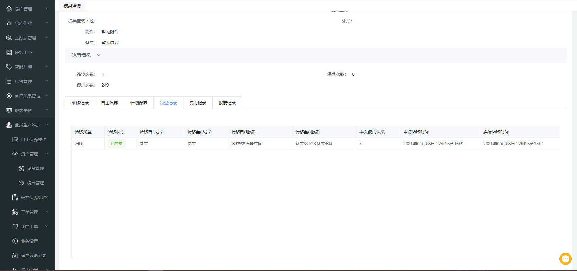This screenshot has width=577, height=271.
Task: Click the 模具管理 cube icon
Action: click(21, 183)
